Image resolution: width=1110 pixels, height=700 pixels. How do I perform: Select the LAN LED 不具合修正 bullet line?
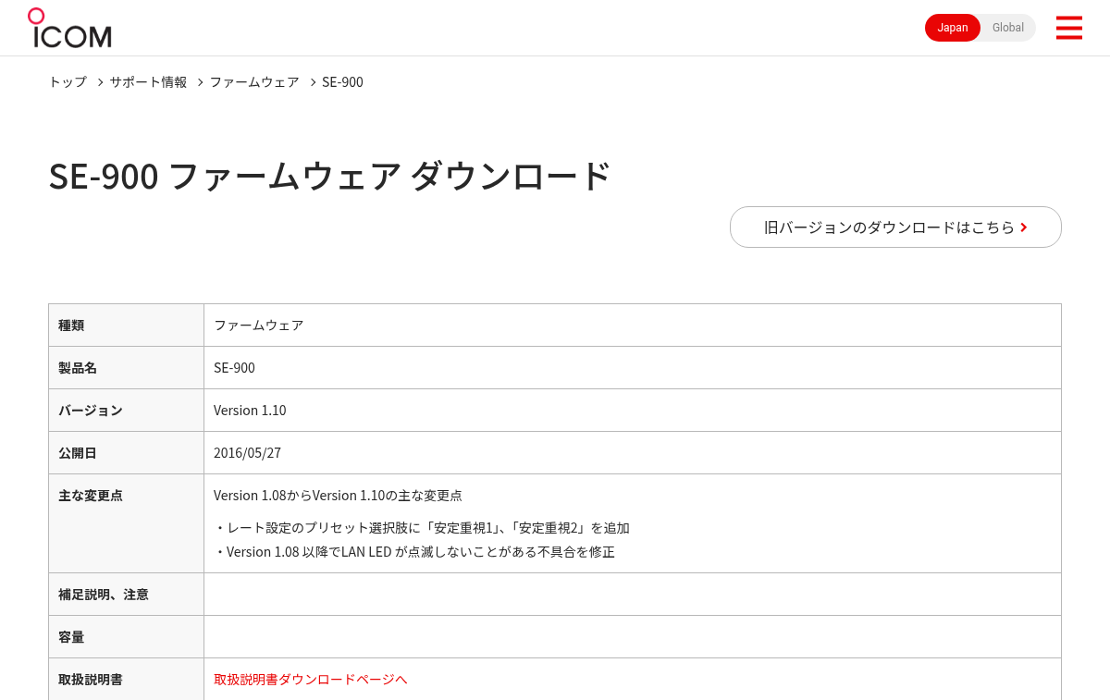414,552
